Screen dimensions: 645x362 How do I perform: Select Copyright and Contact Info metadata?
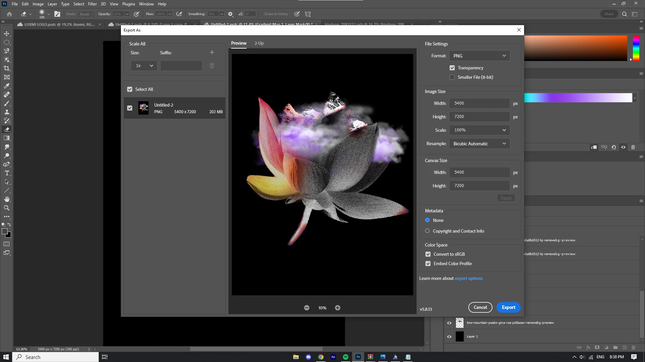click(427, 231)
